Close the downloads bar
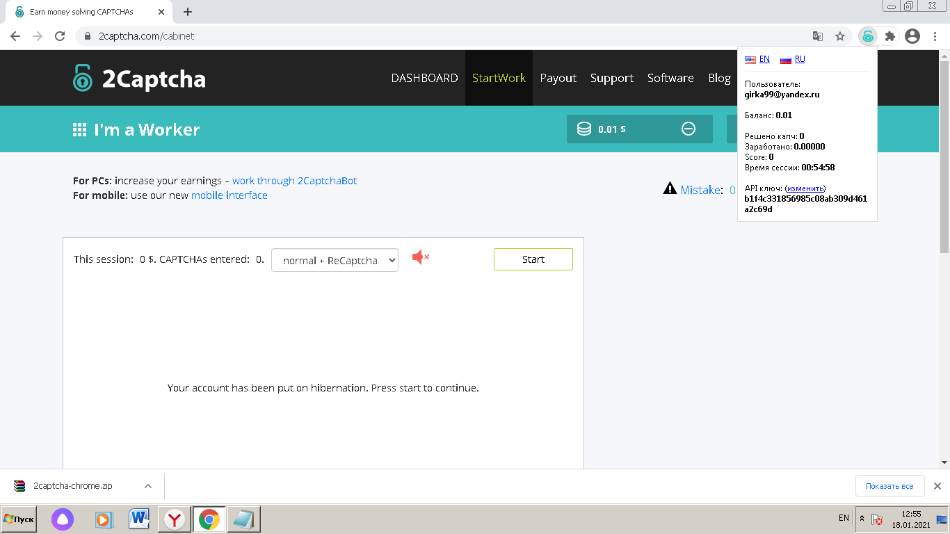 coord(937,486)
